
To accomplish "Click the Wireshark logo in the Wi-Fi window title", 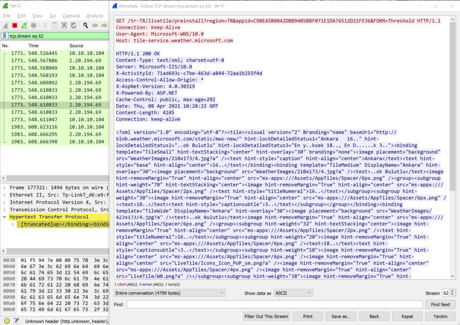I will click(5, 6).
